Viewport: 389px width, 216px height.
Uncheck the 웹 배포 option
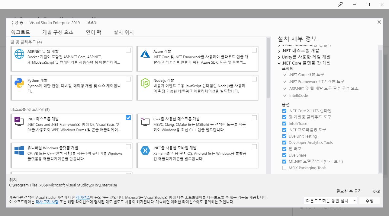click(284, 149)
